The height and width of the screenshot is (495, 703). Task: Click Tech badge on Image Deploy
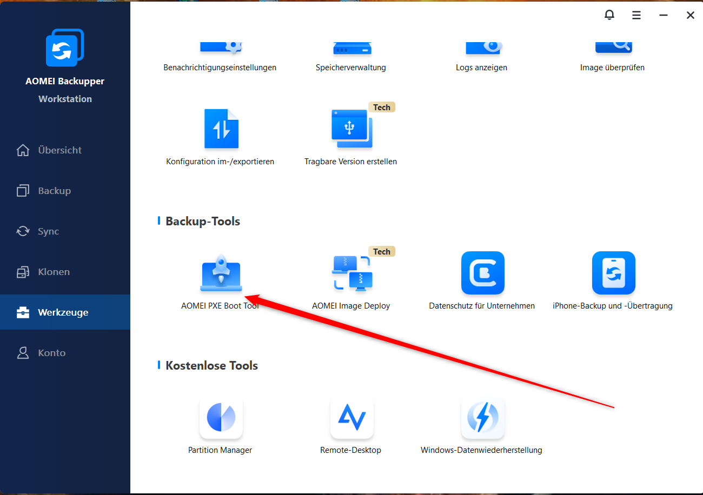382,252
